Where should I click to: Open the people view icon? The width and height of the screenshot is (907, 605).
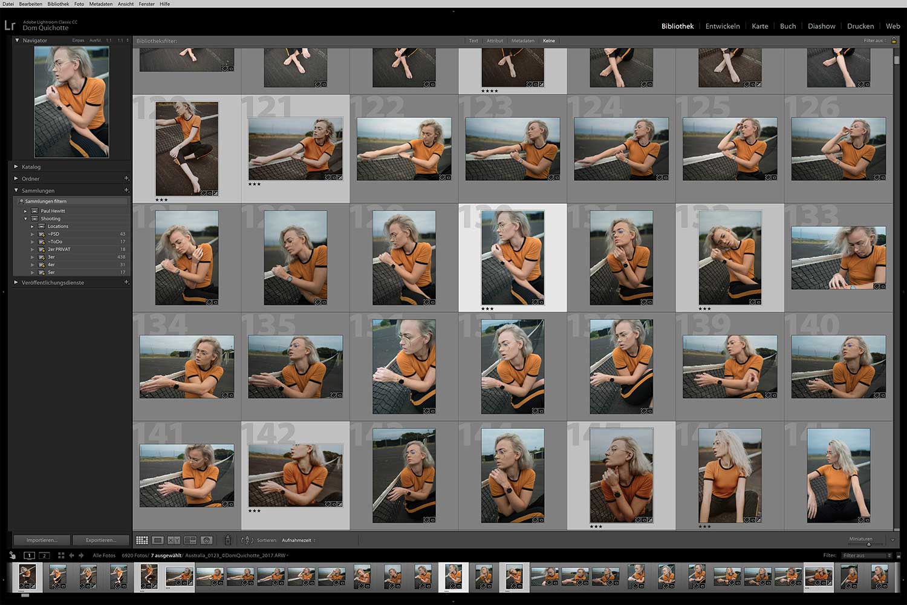tap(206, 540)
